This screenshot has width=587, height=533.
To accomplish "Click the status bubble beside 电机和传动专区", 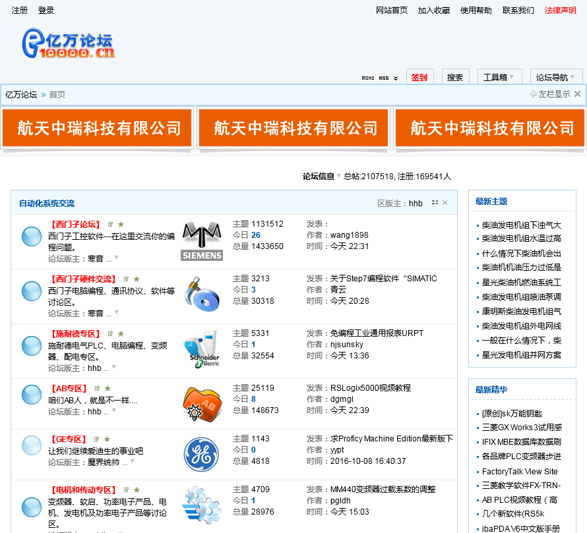I will tap(32, 507).
